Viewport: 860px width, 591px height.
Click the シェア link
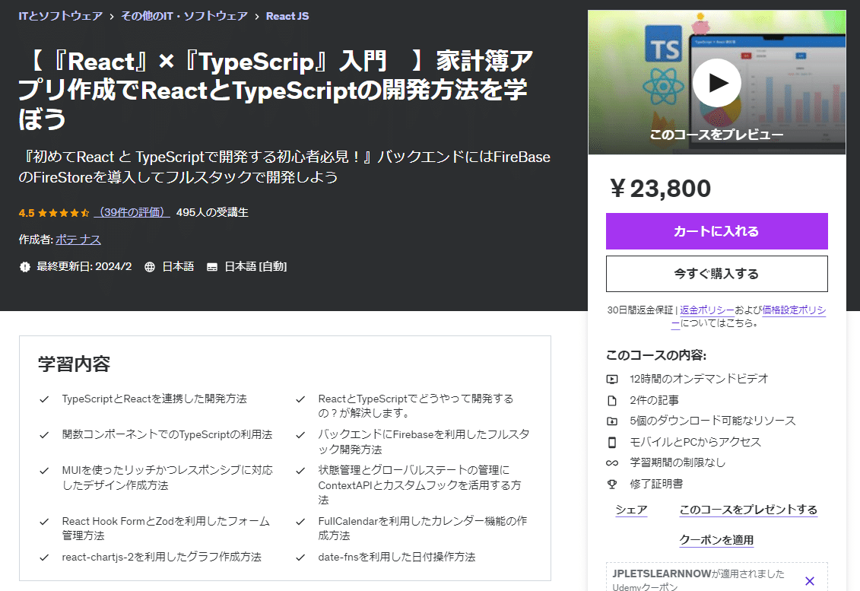point(630,509)
